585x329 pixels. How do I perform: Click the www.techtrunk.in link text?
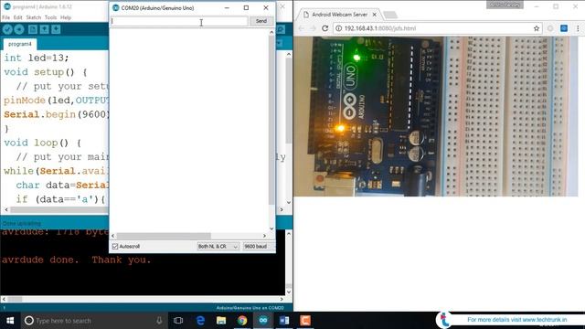point(545,320)
